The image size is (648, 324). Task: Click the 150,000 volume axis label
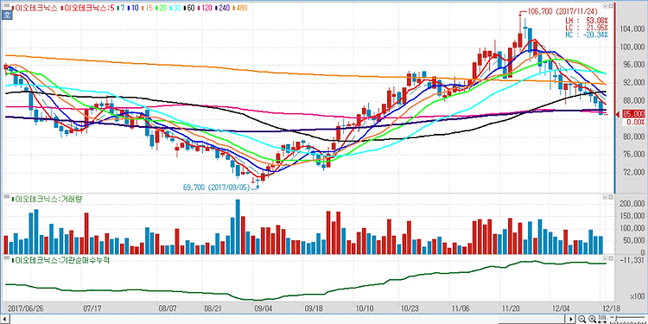point(632,216)
